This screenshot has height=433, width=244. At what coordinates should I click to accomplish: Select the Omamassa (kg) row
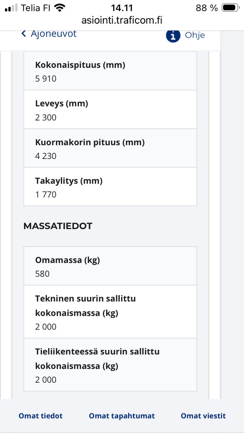[x=110, y=266]
